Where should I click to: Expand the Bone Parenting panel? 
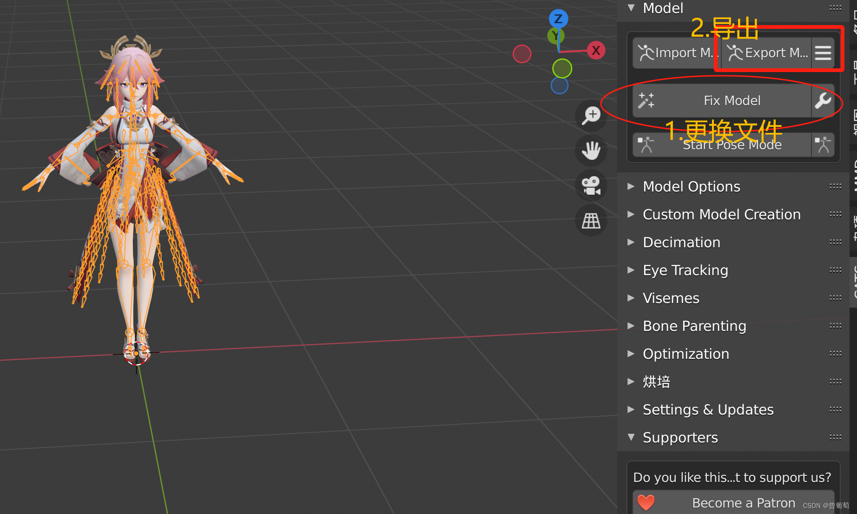click(x=631, y=326)
